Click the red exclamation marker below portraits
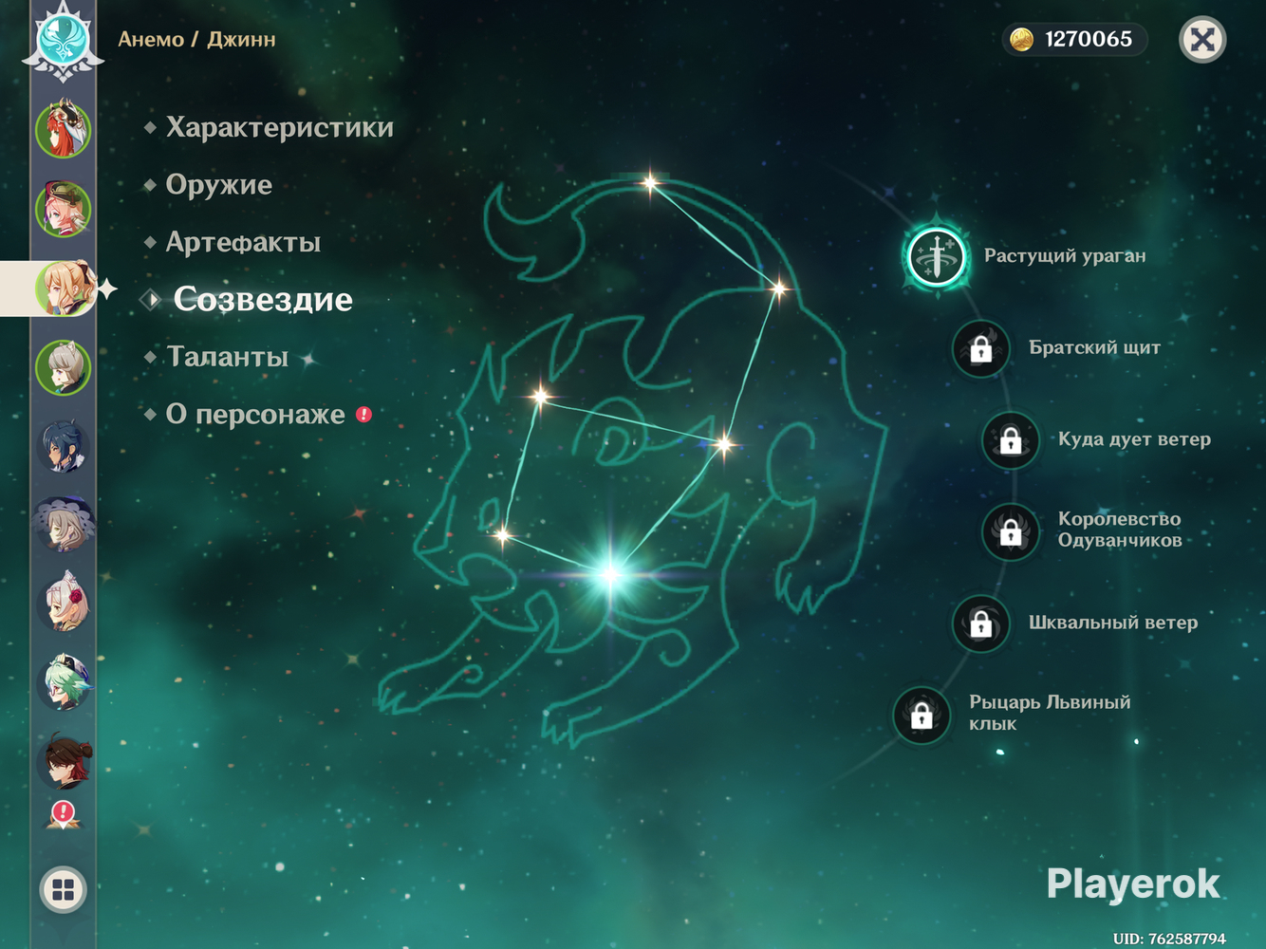This screenshot has height=949, width=1266. click(64, 813)
